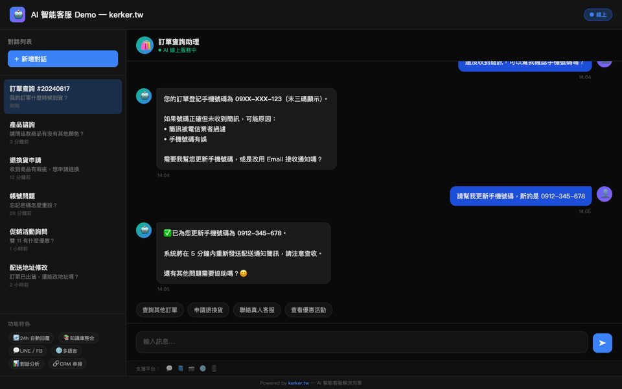Open the 帳號問題 conversation
Image resolution: width=622 pixels, height=389 pixels.
coord(63,204)
